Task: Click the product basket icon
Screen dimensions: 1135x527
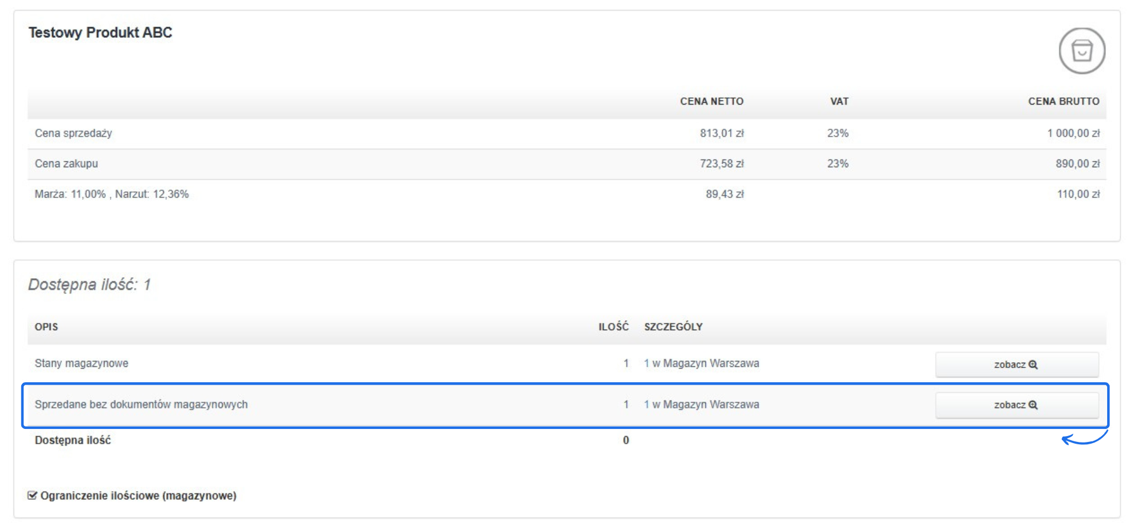Action: tap(1081, 51)
